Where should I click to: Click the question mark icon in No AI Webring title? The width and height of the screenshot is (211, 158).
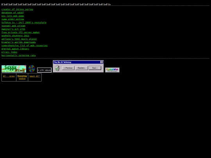102,62
